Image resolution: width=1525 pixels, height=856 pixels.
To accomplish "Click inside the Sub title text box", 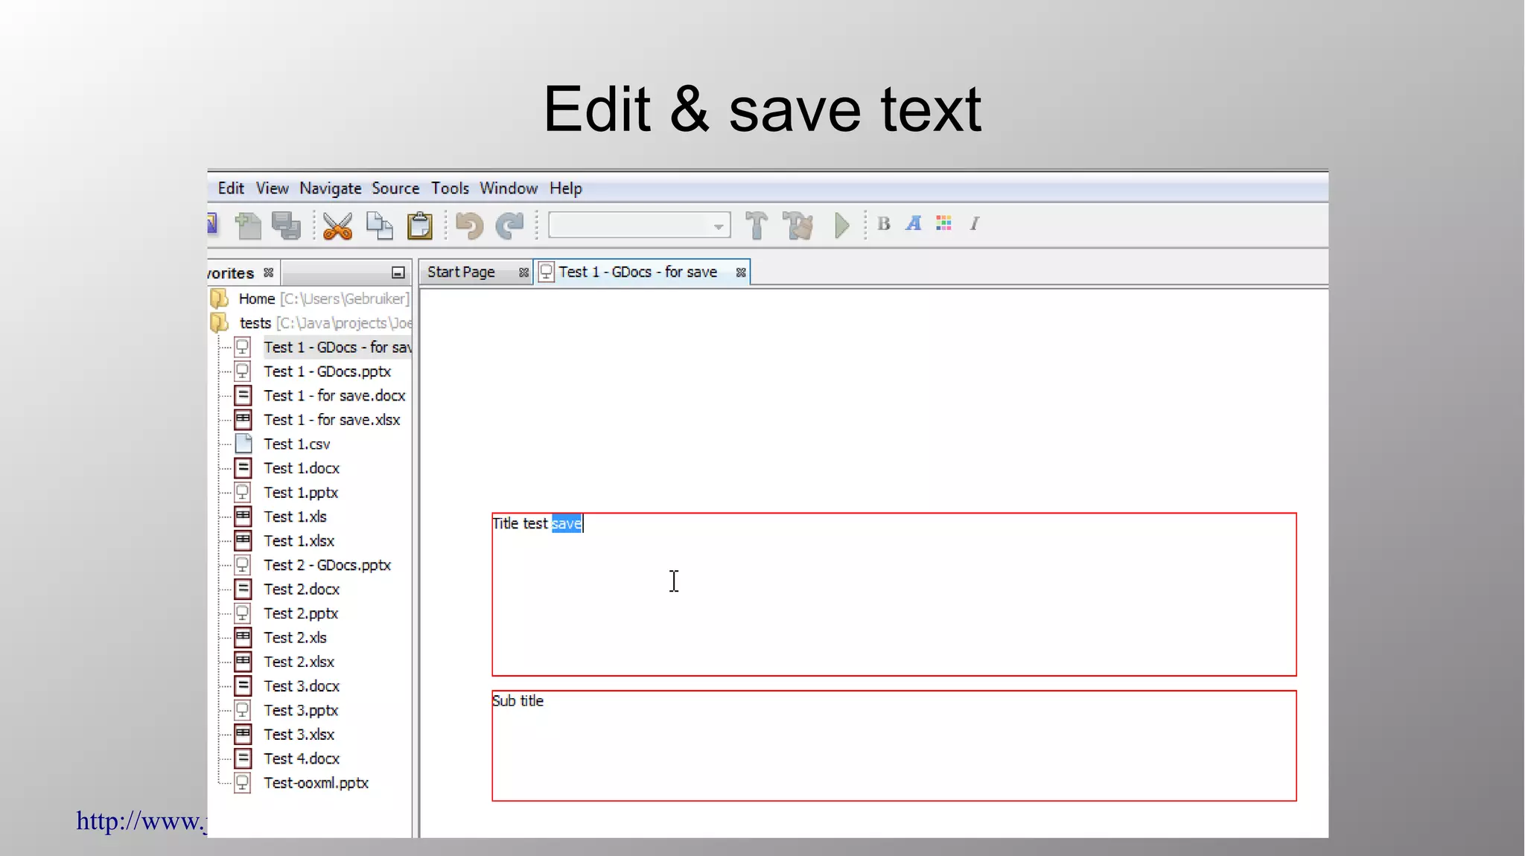I will [894, 747].
